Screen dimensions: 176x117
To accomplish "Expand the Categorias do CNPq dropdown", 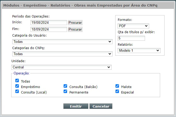I will (x=62, y=54).
